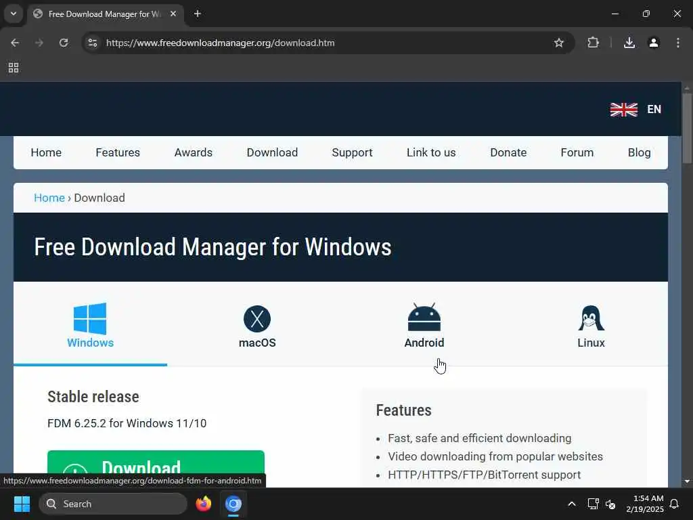Screen dimensions: 693x520
Task: Open the apps grid in bookmarks bar
Action: [14, 68]
